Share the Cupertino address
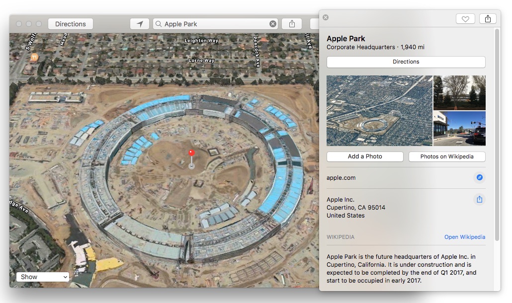 pyautogui.click(x=479, y=199)
